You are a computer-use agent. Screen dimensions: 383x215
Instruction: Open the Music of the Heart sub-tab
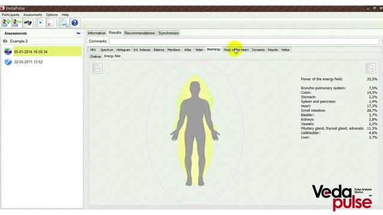236,50
